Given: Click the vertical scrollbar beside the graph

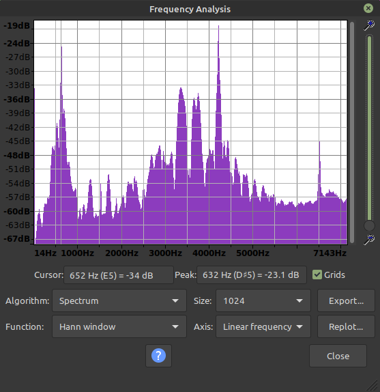Looking at the screenshot, I should [x=352, y=132].
